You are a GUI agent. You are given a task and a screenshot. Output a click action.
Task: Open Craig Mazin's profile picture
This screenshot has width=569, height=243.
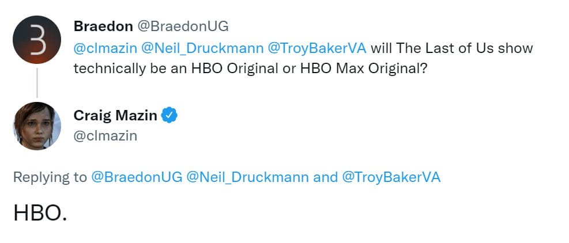click(x=36, y=126)
